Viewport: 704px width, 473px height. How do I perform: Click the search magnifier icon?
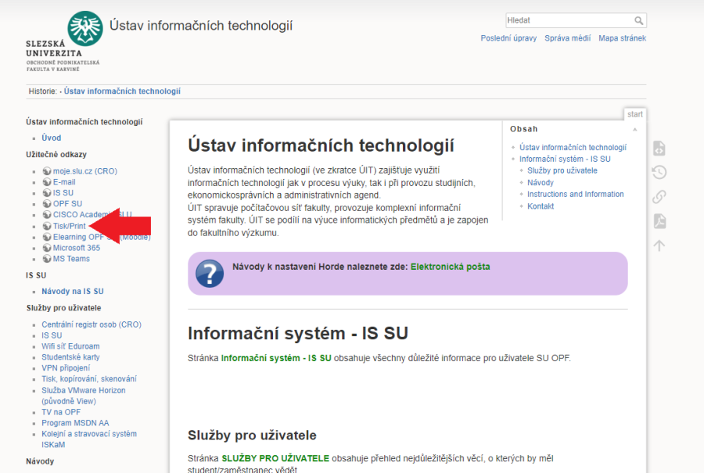(x=638, y=20)
